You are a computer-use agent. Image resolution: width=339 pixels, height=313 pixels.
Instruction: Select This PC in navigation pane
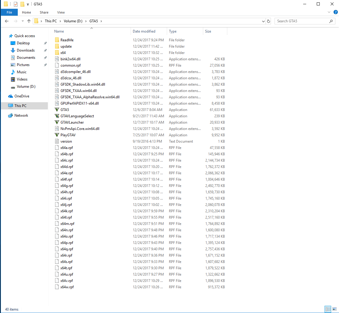pyautogui.click(x=24, y=106)
